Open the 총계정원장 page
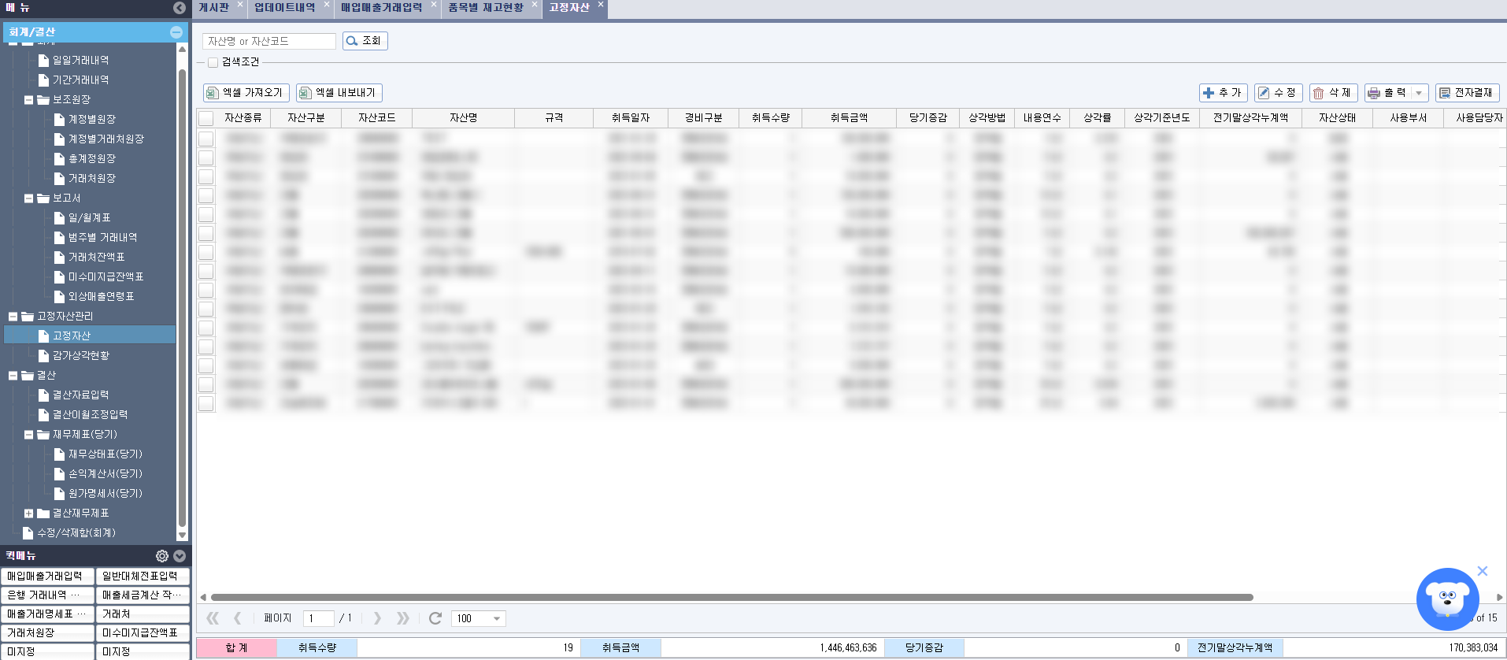The image size is (1507, 660). tap(91, 159)
